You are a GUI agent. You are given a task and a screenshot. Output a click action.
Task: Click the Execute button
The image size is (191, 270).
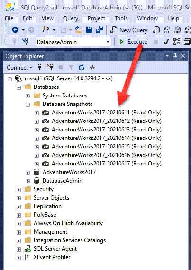pyautogui.click(x=133, y=42)
